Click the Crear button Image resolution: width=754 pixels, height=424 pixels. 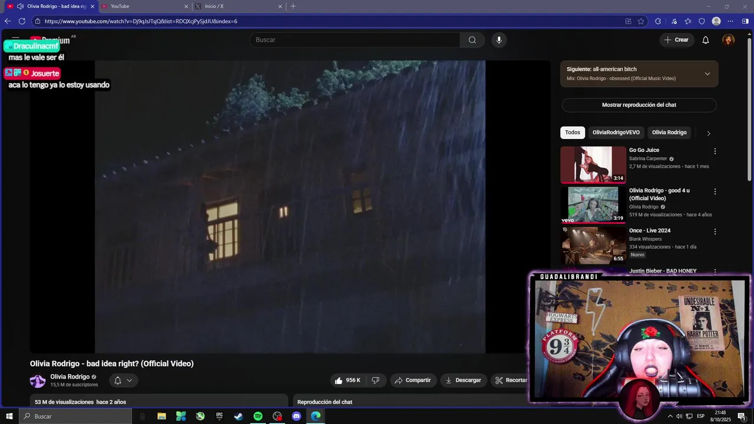[676, 40]
